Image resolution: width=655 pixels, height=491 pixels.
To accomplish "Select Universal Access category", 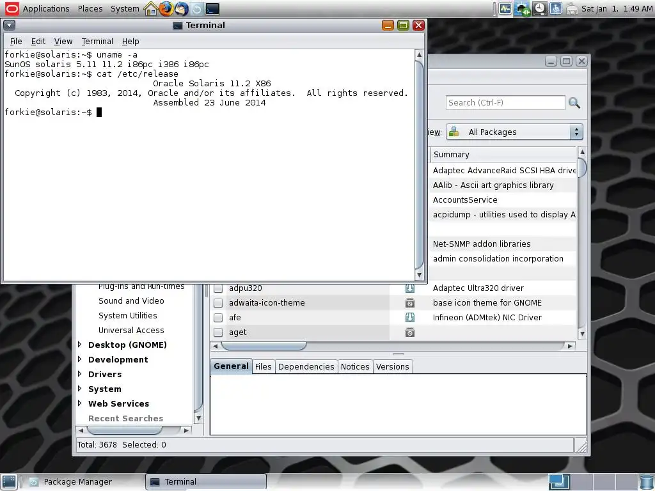I will 131,331.
